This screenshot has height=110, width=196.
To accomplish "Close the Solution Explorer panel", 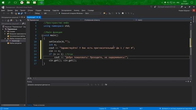I will (x=24, y=17).
